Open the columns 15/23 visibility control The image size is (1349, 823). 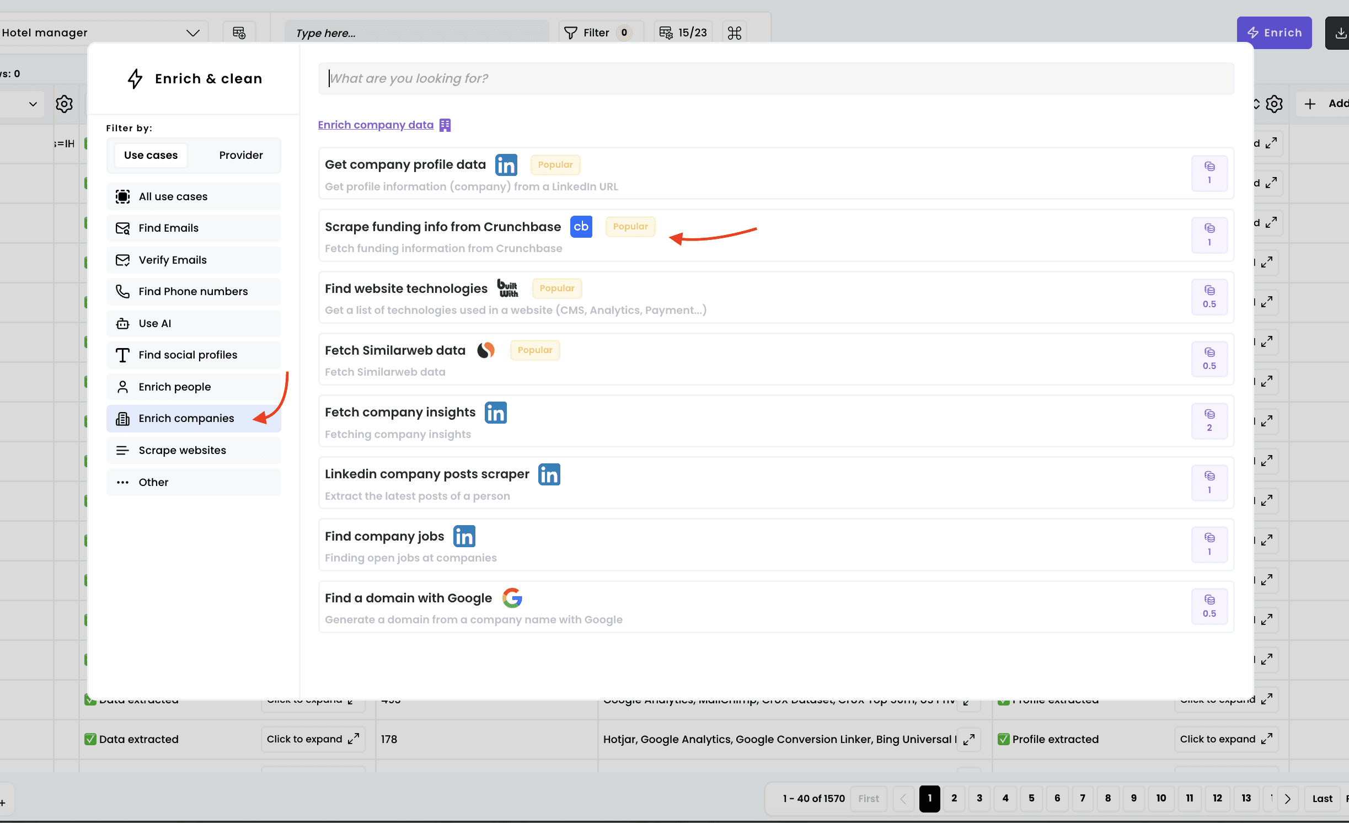(x=683, y=33)
